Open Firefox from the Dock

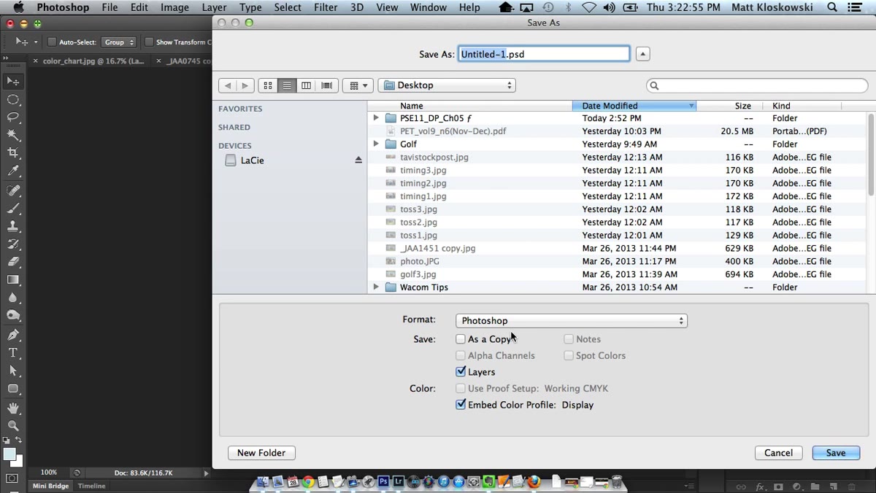pos(534,482)
